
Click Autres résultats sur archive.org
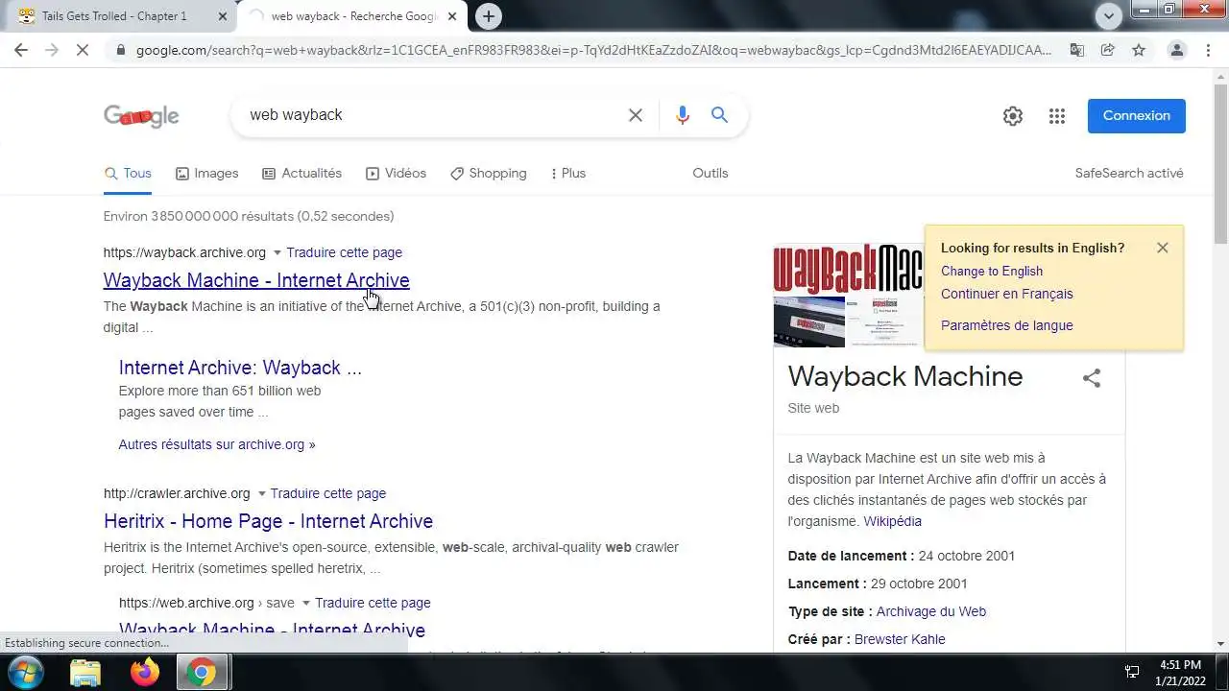217,444
